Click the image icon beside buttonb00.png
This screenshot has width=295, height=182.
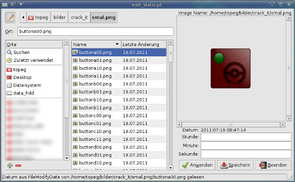point(75,84)
